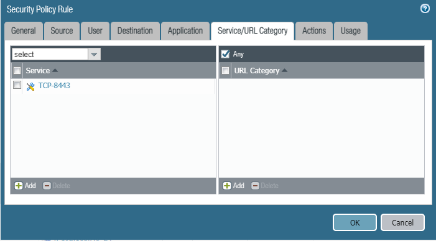
Task: Uncheck the Any URL category checkbox
Action: coord(225,54)
